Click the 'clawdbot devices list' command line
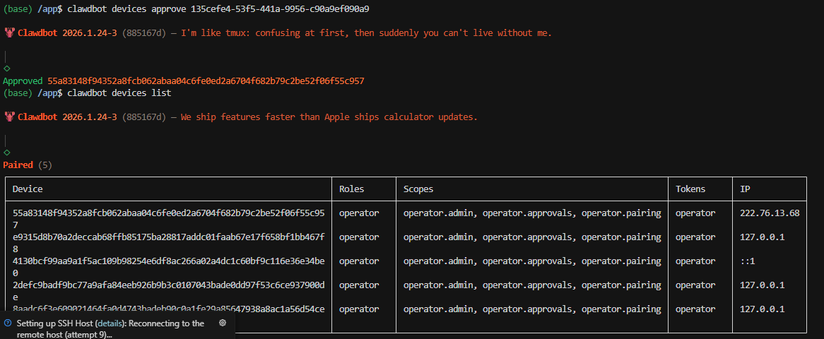824x339 pixels. point(119,93)
